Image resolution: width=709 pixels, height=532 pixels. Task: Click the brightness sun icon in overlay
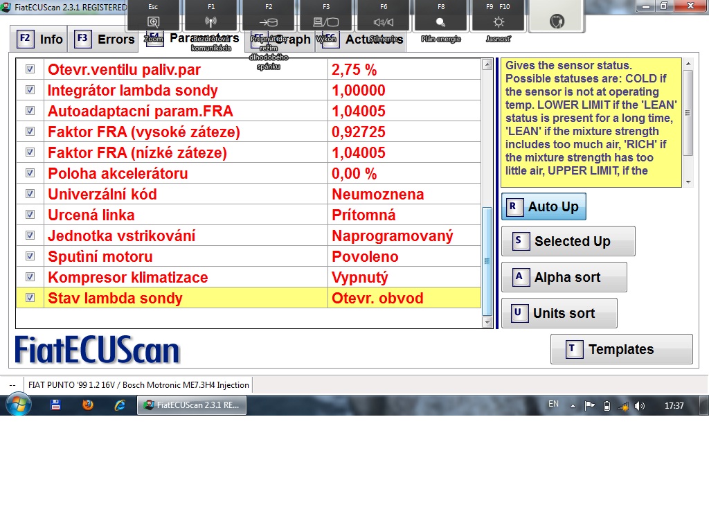[x=499, y=21]
